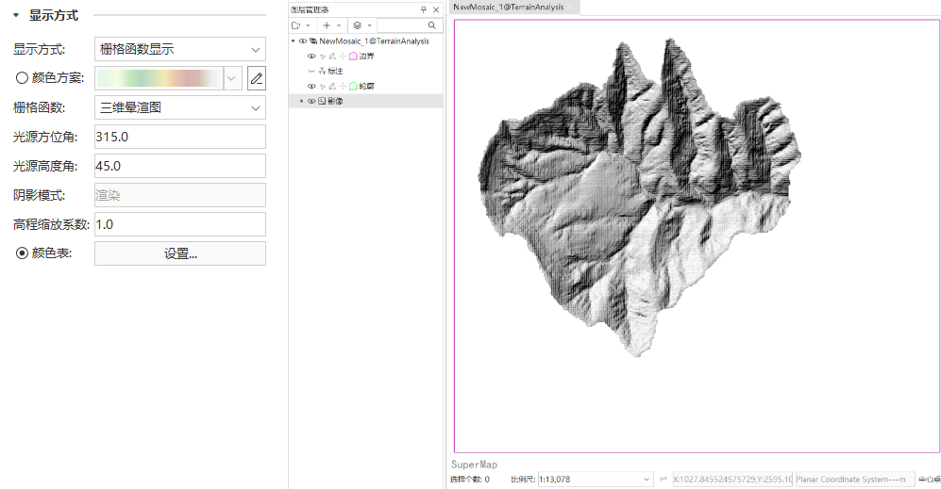The image size is (941, 489).
Task: Toggle the editable pencil icon for 边界 layer
Action: click(331, 57)
